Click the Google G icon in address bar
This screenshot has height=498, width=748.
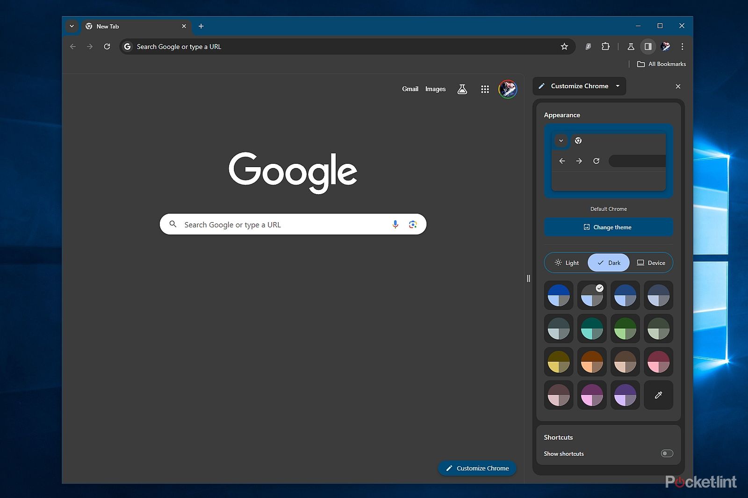point(127,47)
